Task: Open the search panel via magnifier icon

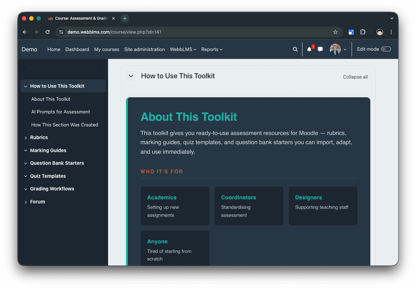Action: tap(295, 49)
